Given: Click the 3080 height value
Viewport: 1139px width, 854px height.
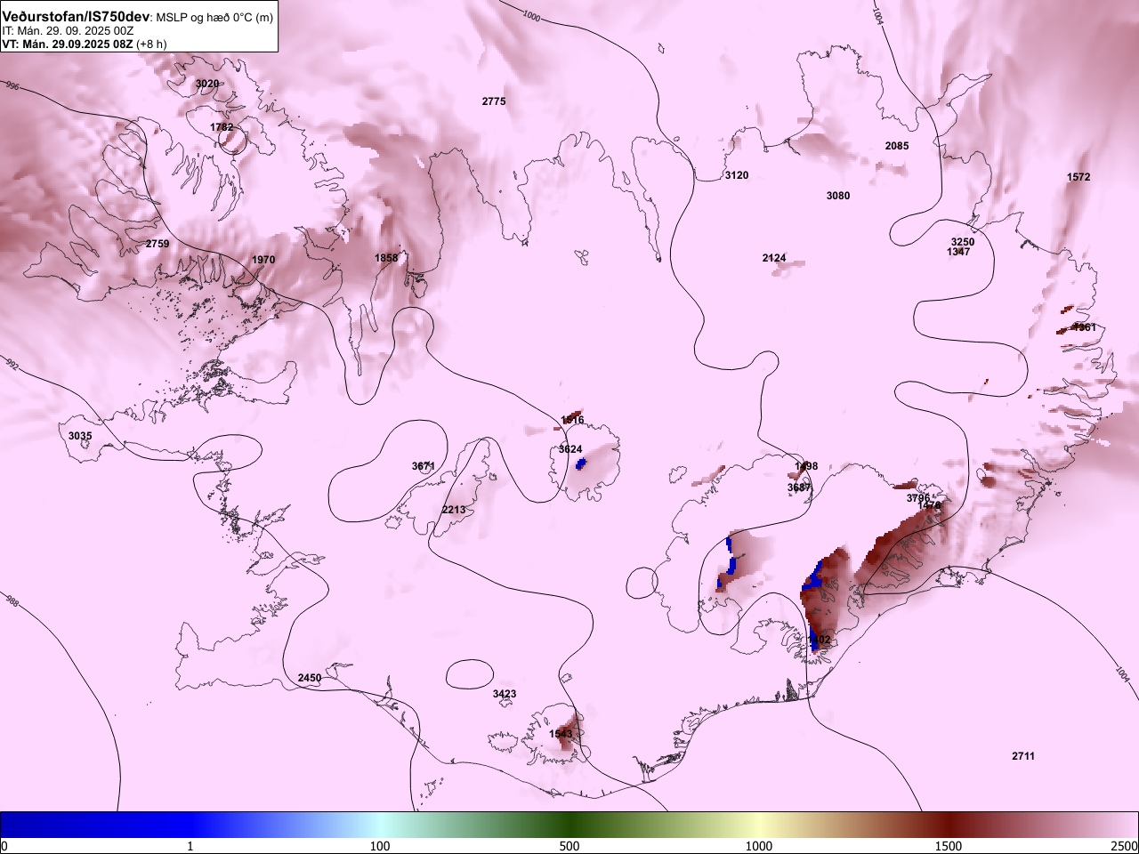Looking at the screenshot, I should [838, 196].
